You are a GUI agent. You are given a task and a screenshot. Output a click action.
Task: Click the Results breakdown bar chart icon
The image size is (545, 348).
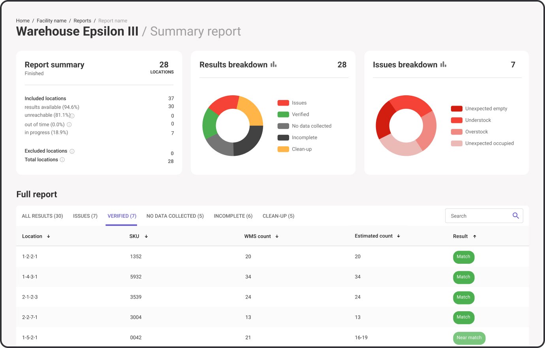273,64
